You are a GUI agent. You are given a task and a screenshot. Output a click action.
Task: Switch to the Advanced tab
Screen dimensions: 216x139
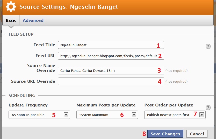point(33,20)
